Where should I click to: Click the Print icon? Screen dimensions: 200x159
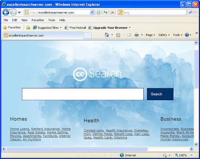click(x=137, y=35)
